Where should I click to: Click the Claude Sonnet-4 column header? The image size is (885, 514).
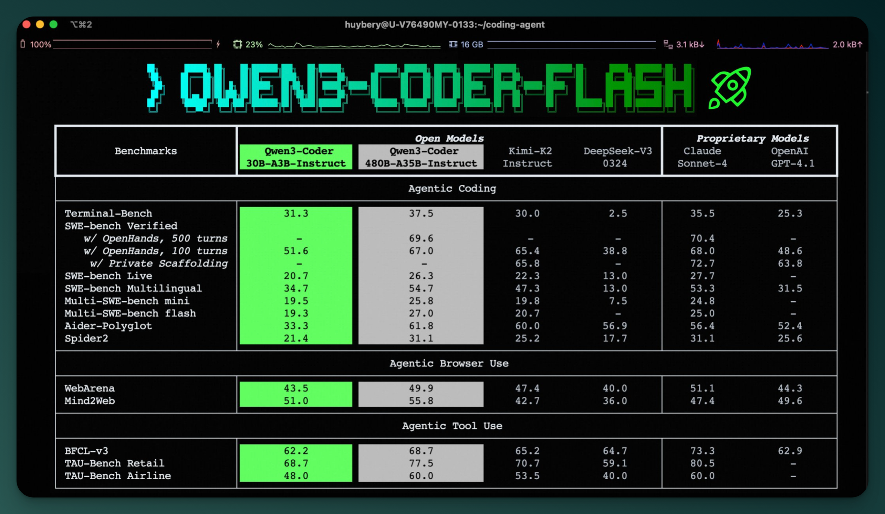pyautogui.click(x=702, y=157)
